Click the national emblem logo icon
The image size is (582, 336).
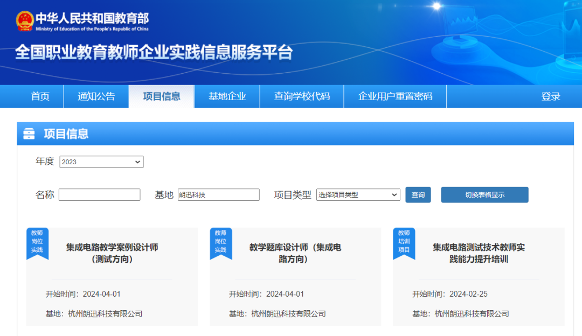25,21
